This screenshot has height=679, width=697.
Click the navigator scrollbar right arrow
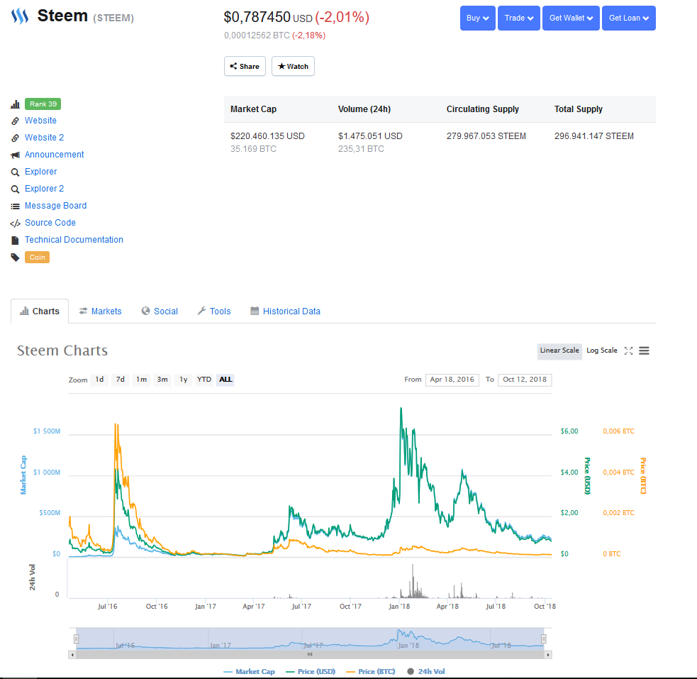click(x=548, y=655)
